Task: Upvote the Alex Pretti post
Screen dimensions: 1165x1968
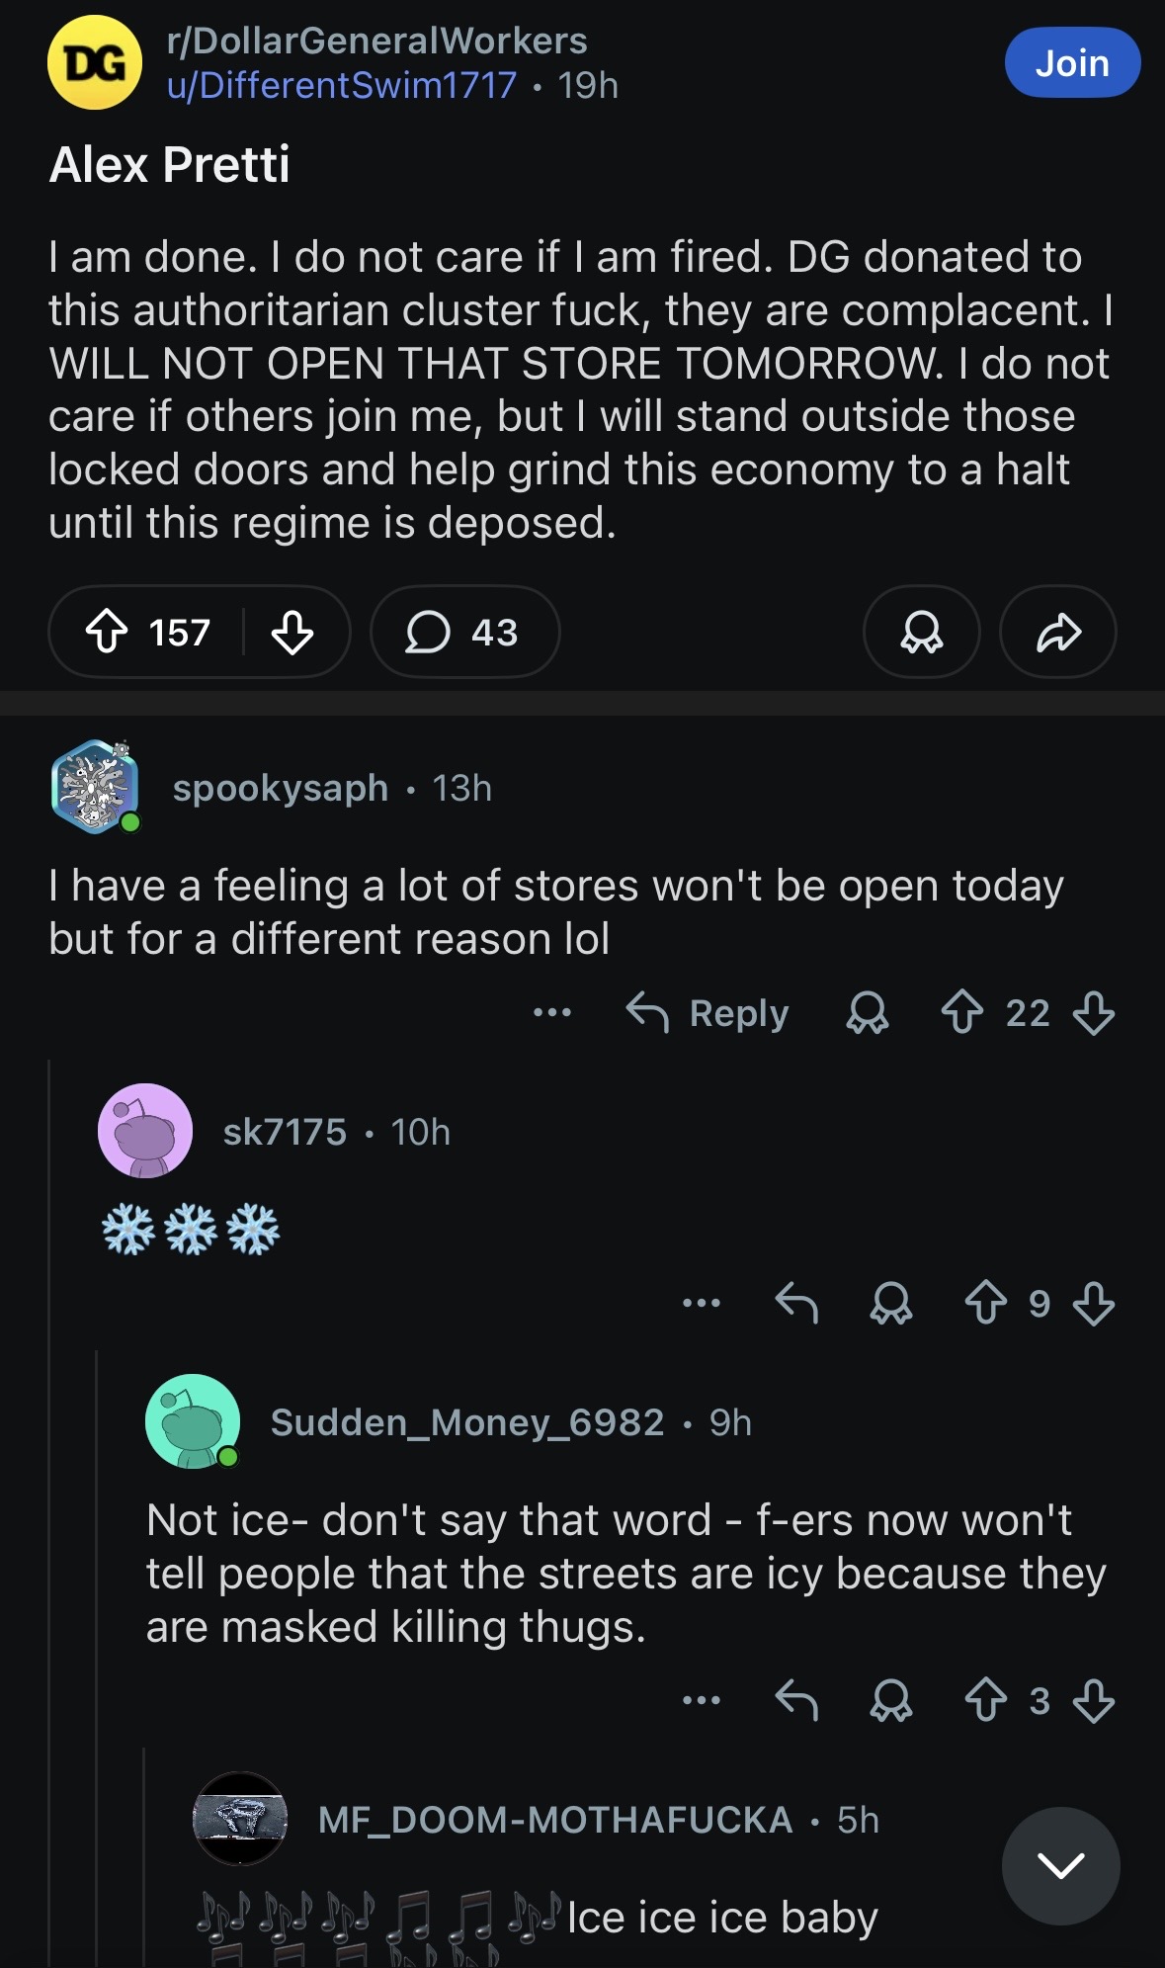Action: point(107,632)
